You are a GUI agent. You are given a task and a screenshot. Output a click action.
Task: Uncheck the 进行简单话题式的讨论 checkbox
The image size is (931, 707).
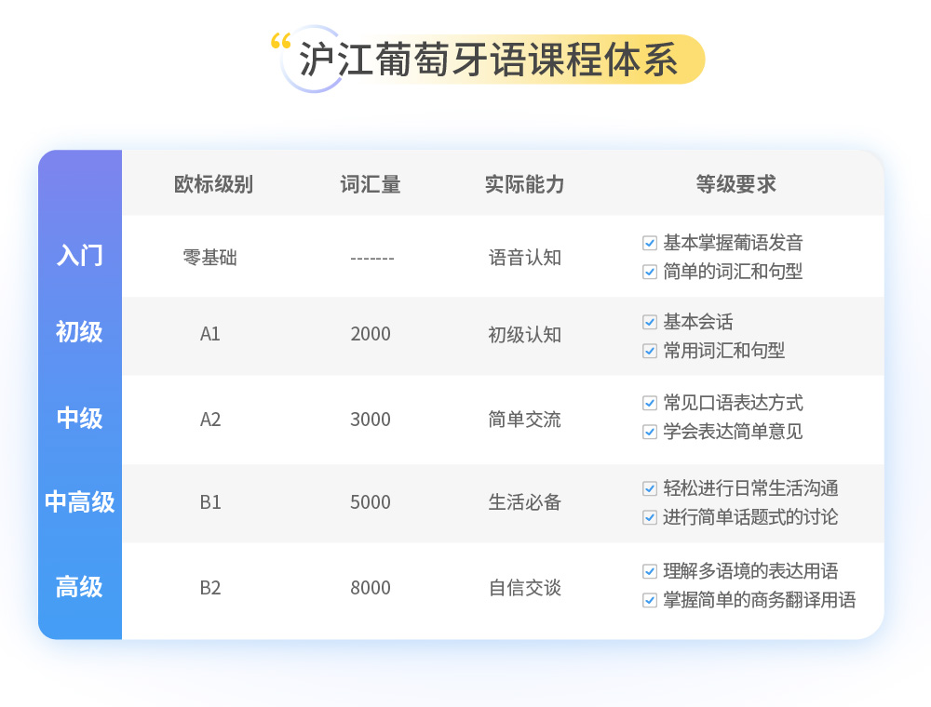(x=650, y=518)
